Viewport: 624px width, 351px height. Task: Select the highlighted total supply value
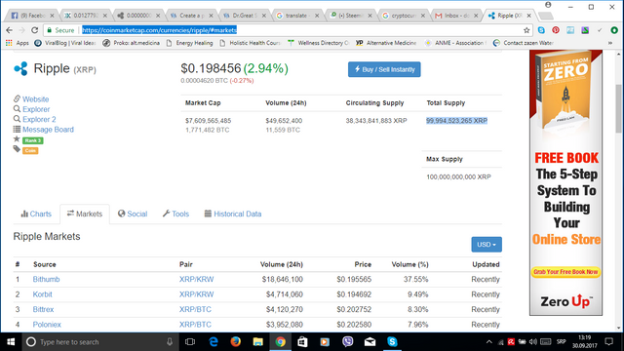tap(456, 121)
